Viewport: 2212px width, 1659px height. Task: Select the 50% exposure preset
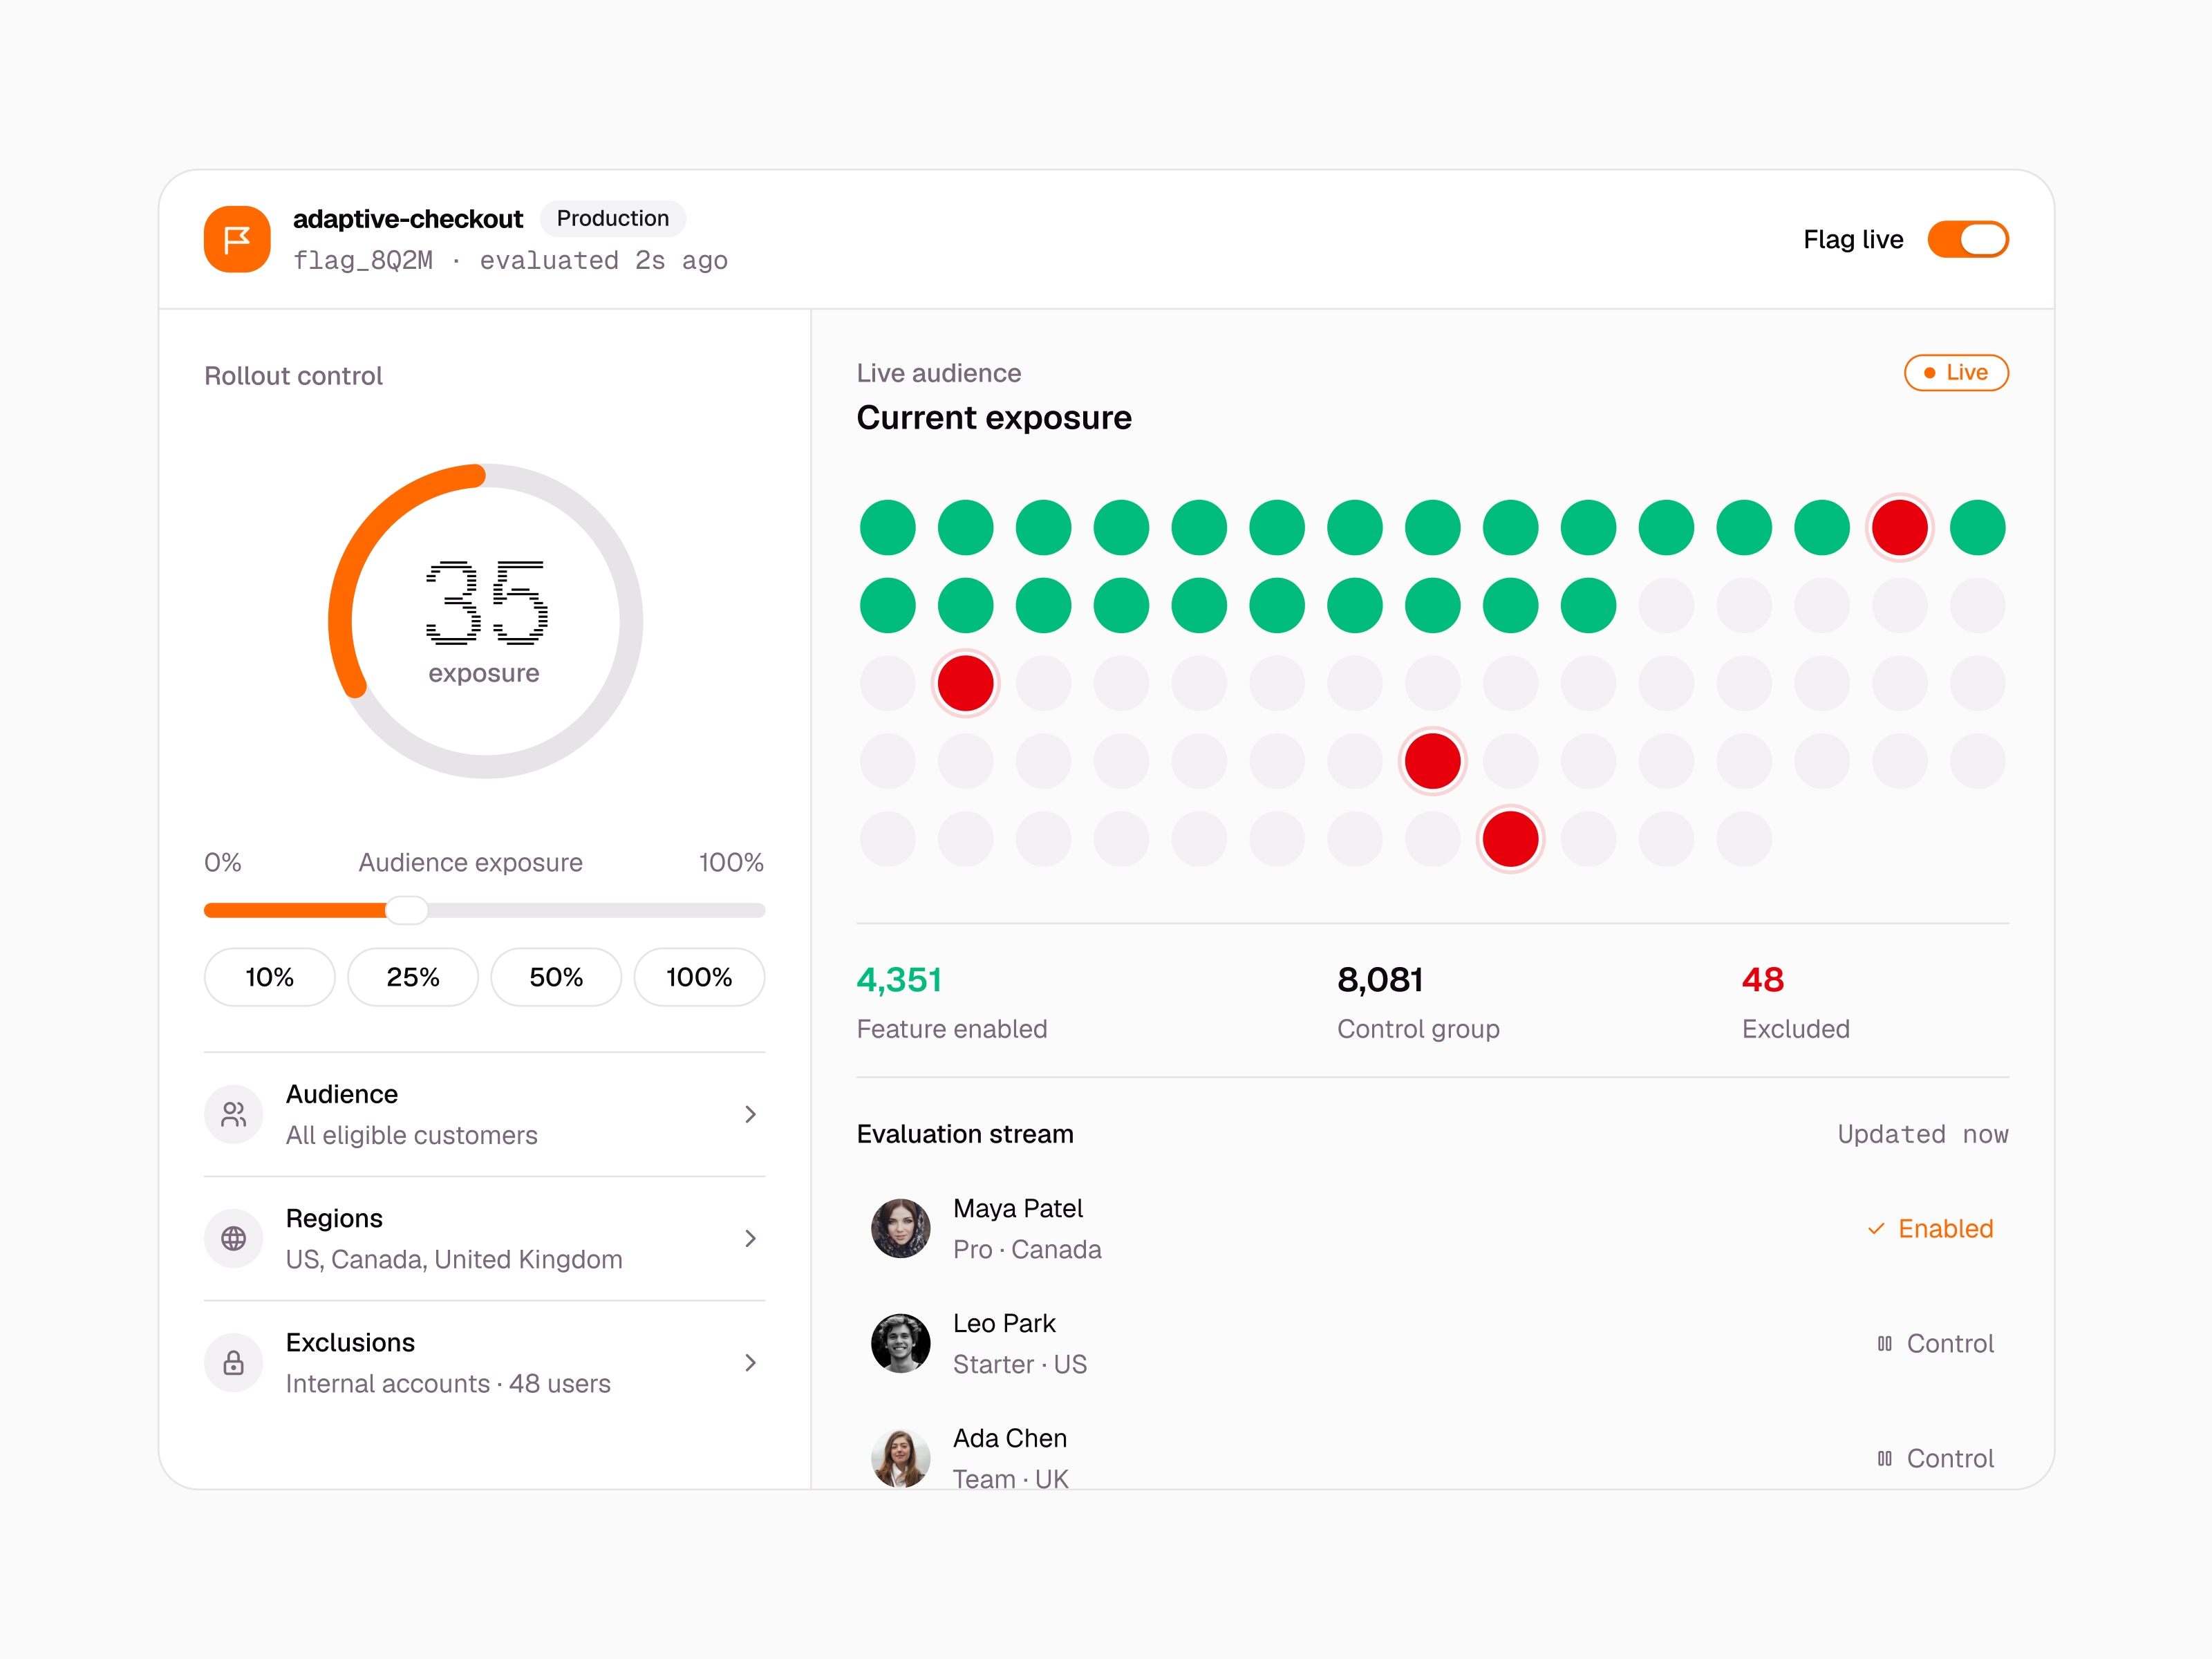pyautogui.click(x=556, y=977)
